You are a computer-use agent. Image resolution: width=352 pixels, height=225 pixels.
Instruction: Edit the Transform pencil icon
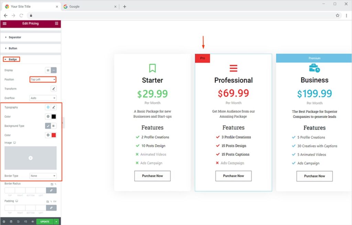point(54,89)
